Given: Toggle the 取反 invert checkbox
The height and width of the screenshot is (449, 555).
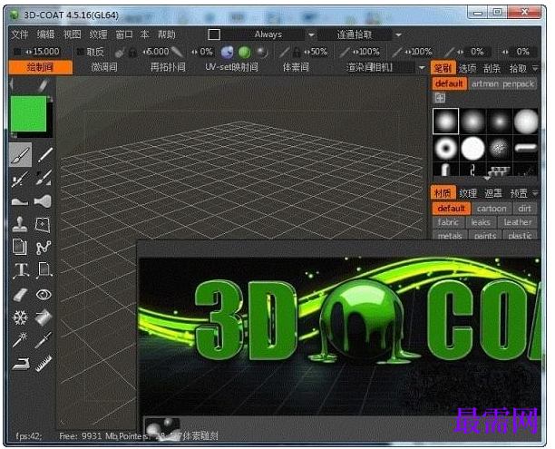Looking at the screenshot, I should coord(81,52).
